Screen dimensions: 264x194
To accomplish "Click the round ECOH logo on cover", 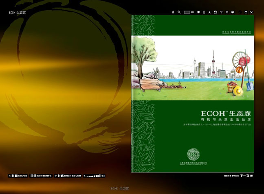I will point(193,154).
